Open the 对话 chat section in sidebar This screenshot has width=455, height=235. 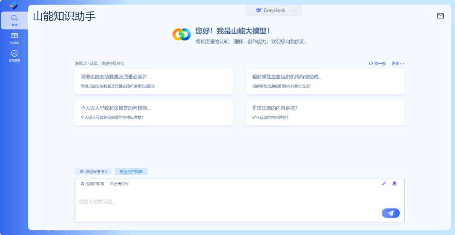point(14,21)
